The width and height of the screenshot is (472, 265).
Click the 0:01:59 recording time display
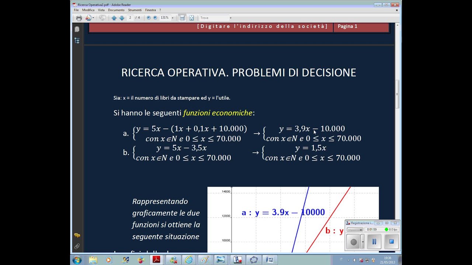tap(372, 230)
